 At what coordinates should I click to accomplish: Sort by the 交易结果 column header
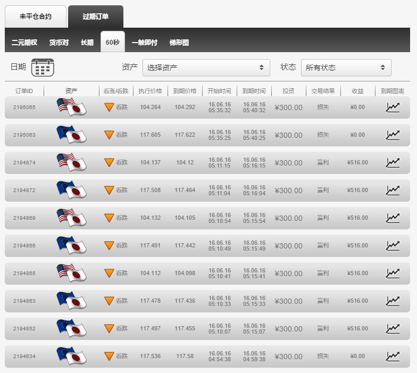click(x=323, y=91)
